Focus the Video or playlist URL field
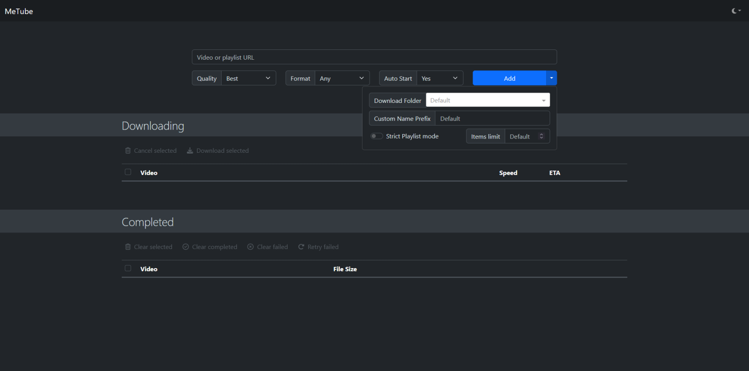The image size is (749, 371). click(x=374, y=57)
